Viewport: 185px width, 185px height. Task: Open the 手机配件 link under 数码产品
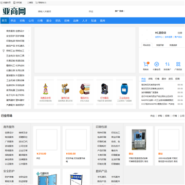click(x=116, y=177)
